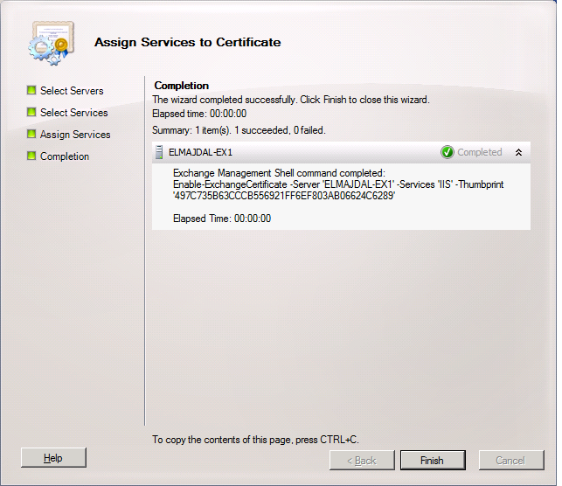Select the Completion step label in sidebar
The height and width of the screenshot is (486, 562).
click(x=65, y=156)
